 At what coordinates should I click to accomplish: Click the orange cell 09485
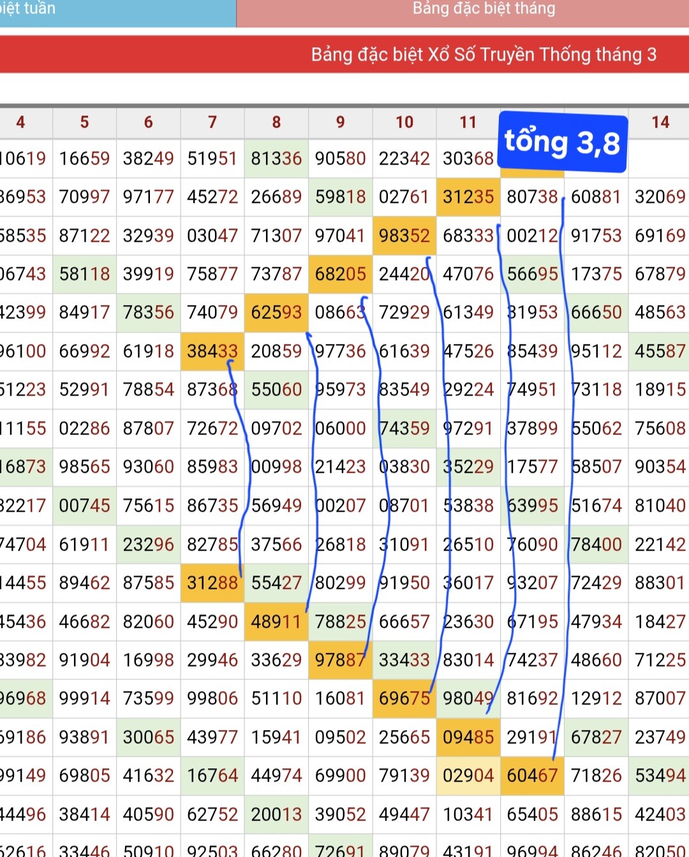(x=468, y=737)
